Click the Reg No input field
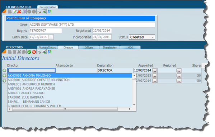 (46, 31)
